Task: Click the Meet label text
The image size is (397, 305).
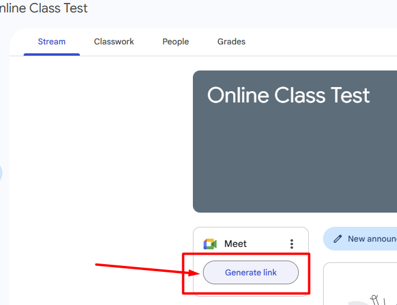Action: [x=235, y=244]
